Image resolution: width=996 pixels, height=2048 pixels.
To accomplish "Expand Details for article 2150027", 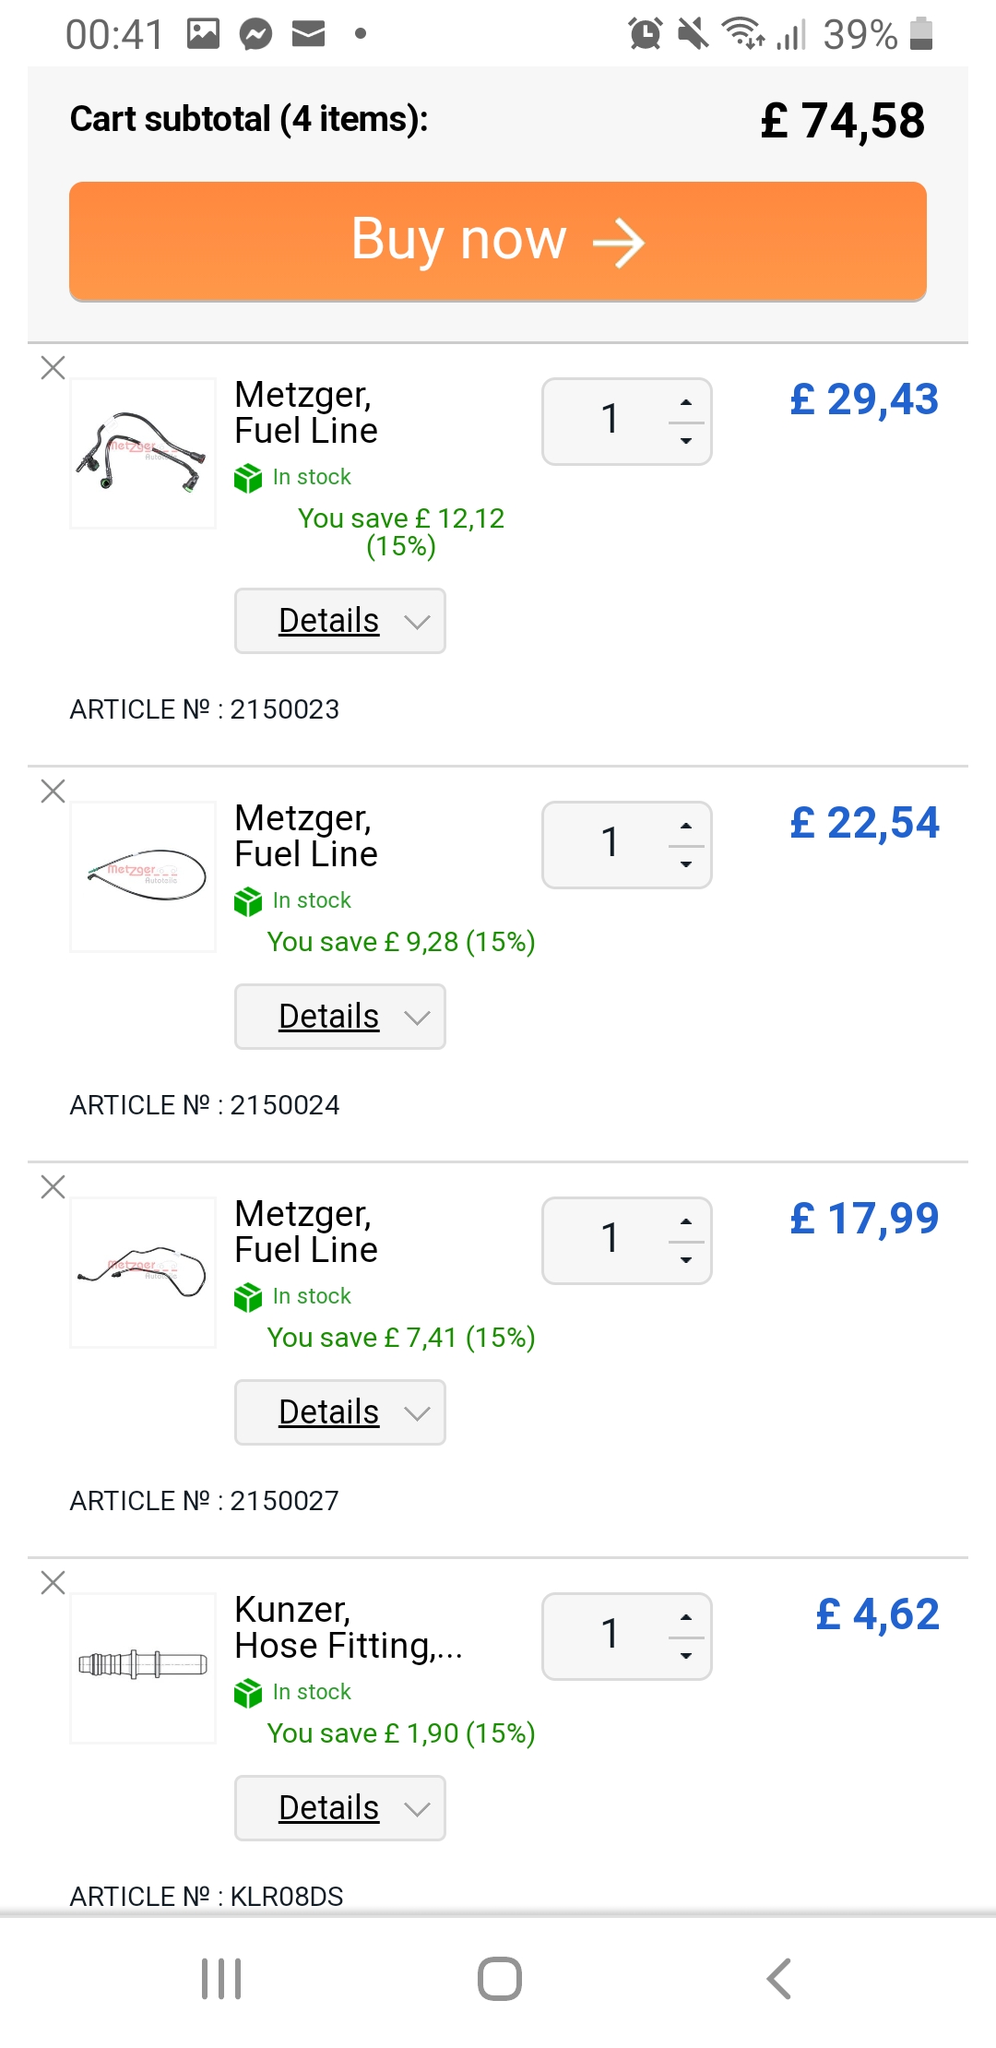I will [340, 1412].
